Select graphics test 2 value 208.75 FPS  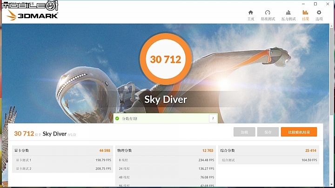[103, 169]
